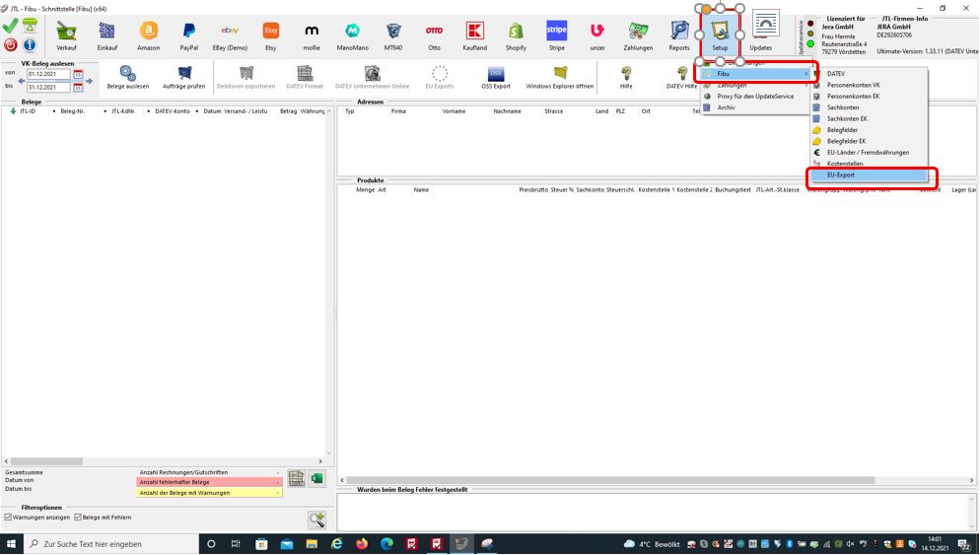This screenshot has height=555, width=980.
Task: Choose Sachkonten in the Fibu submenu
Action: coord(843,107)
